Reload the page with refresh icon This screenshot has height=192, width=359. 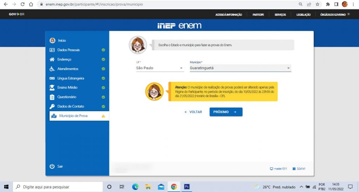pos(22,4)
